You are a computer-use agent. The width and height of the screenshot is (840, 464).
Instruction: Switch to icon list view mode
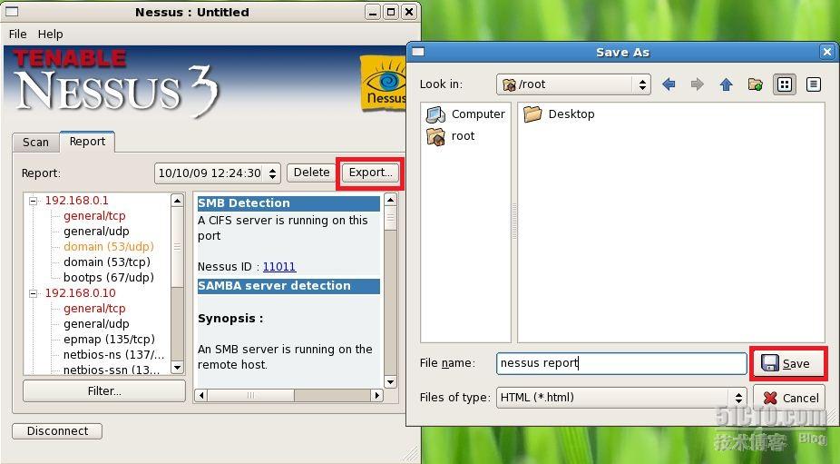click(785, 84)
